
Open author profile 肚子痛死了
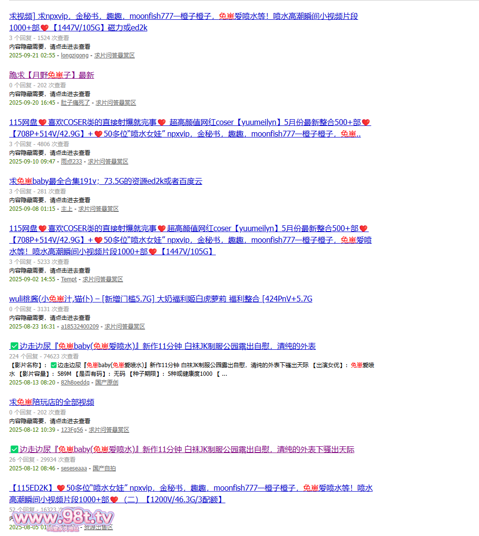coord(75,103)
